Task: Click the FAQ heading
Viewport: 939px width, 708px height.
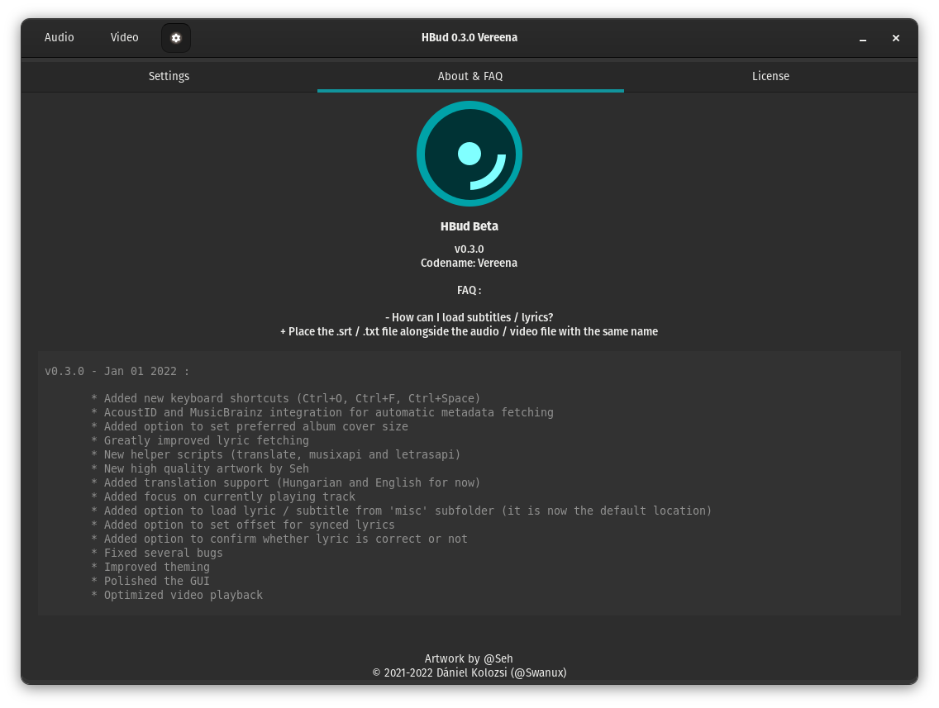Action: pyautogui.click(x=469, y=290)
